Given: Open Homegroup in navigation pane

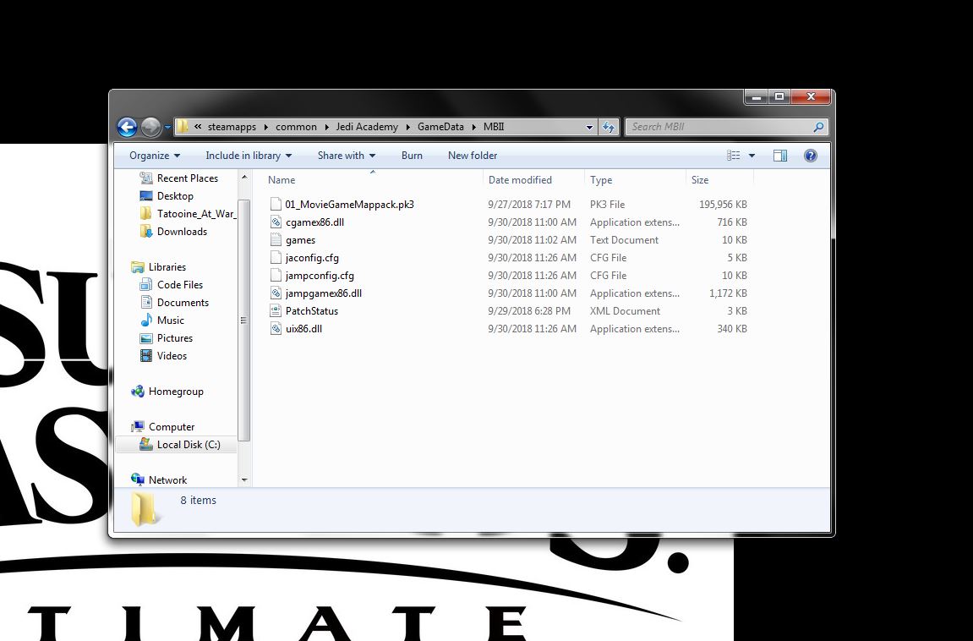Looking at the screenshot, I should [x=175, y=392].
